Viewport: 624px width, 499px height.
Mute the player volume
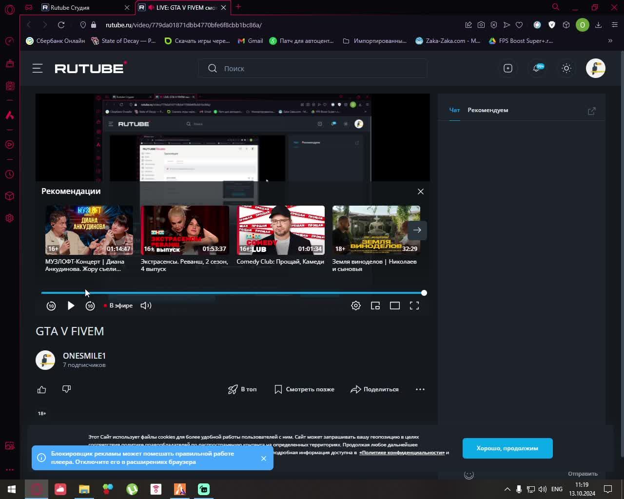tap(146, 306)
